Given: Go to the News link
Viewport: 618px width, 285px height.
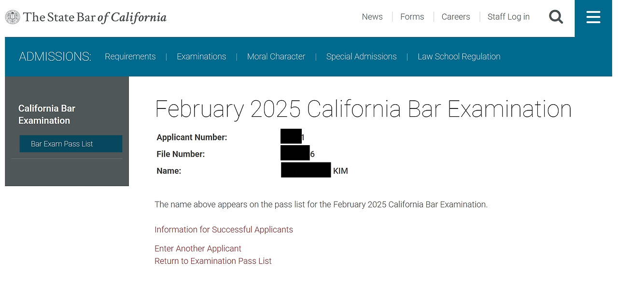Looking at the screenshot, I should pos(372,17).
